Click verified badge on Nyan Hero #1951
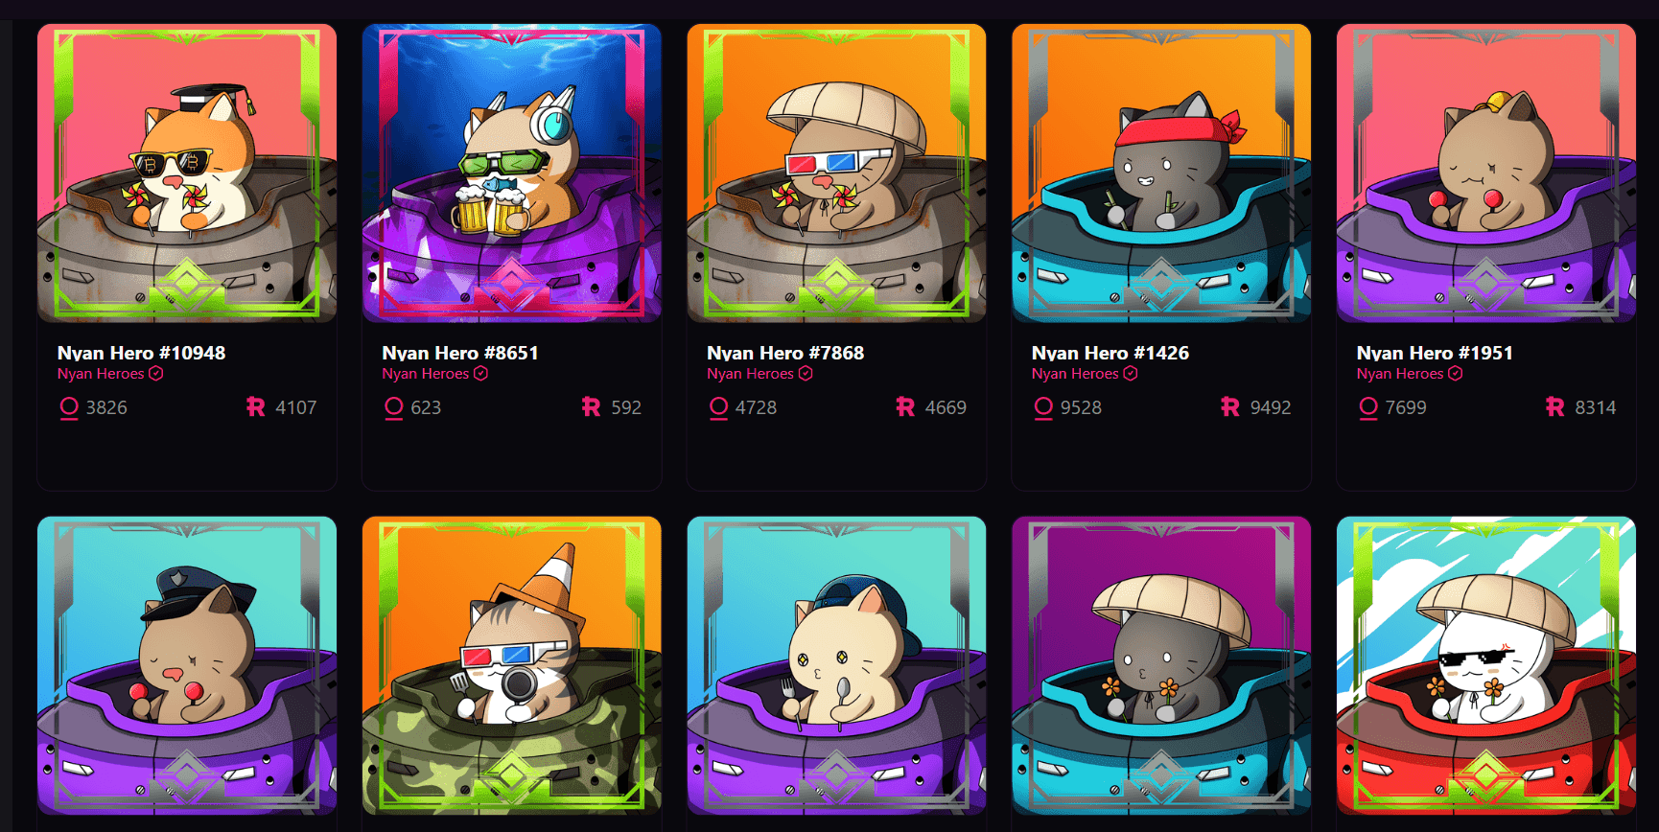Screen dimensions: 1659x832 click(1456, 374)
